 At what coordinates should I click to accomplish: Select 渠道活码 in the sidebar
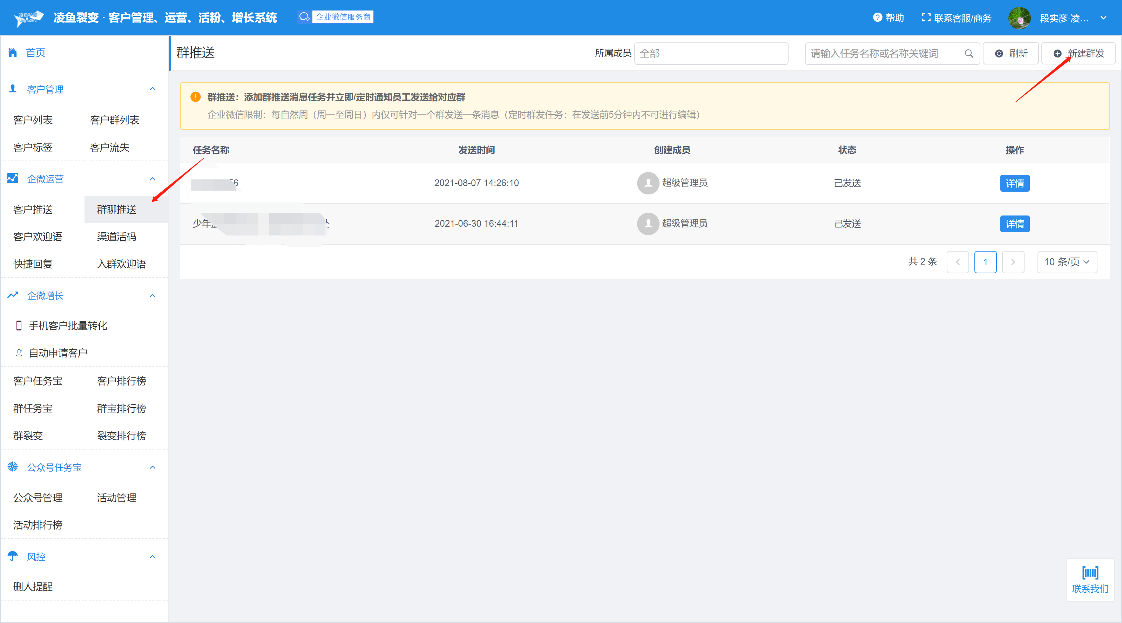(x=116, y=237)
